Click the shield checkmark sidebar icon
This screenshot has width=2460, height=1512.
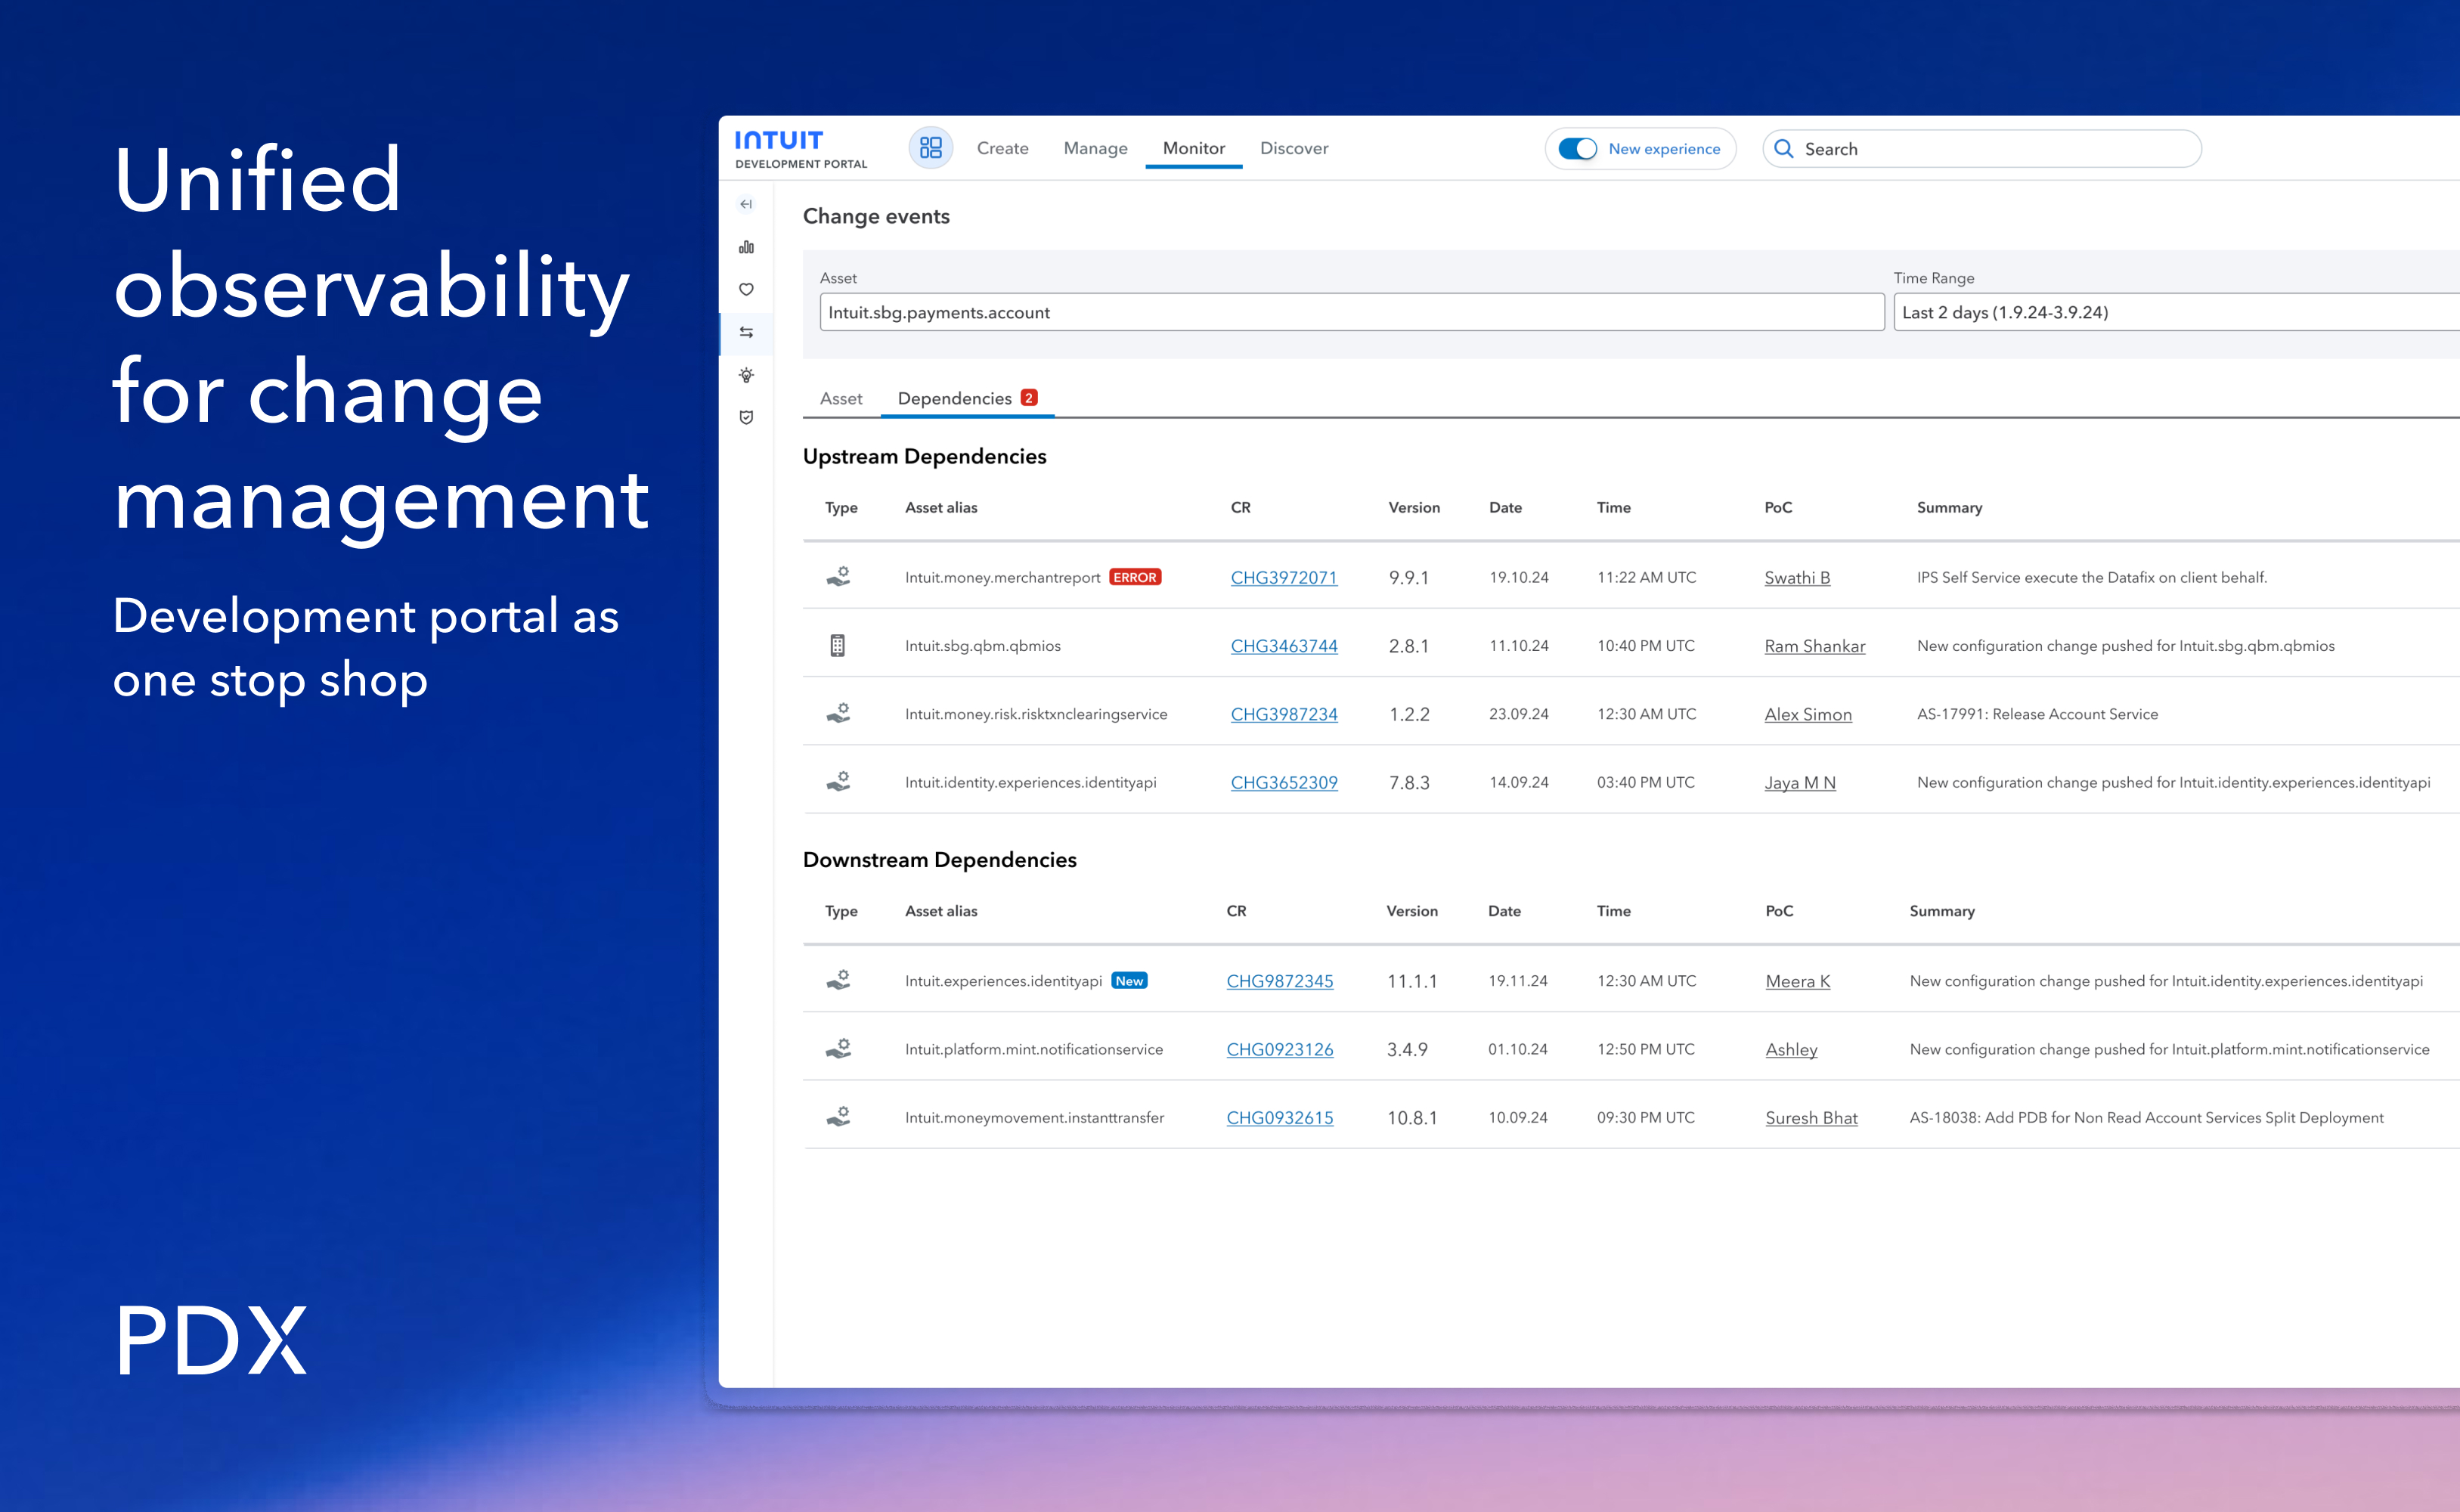click(x=746, y=417)
